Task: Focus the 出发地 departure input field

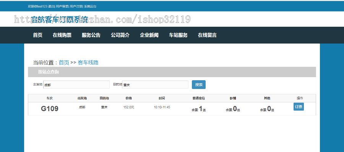Action: click(76, 85)
